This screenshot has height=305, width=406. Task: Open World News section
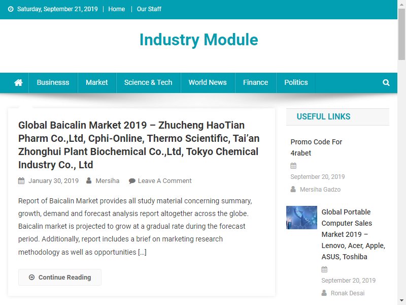click(208, 82)
